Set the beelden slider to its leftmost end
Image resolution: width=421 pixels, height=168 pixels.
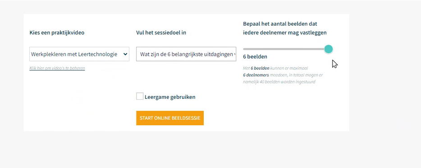[244, 49]
